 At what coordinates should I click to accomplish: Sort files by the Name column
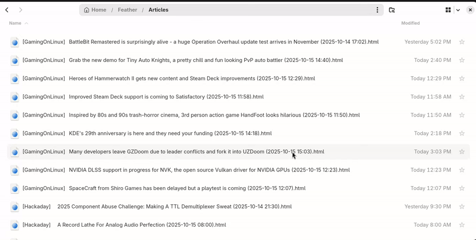tap(15, 23)
